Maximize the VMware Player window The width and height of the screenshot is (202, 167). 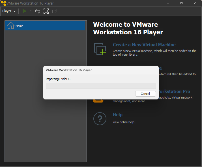[x=181, y=3]
